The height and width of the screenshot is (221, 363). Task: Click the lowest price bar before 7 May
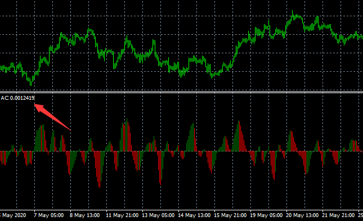click(31, 82)
